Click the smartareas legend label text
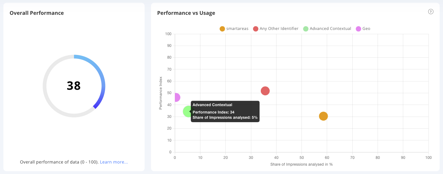 click(237, 29)
